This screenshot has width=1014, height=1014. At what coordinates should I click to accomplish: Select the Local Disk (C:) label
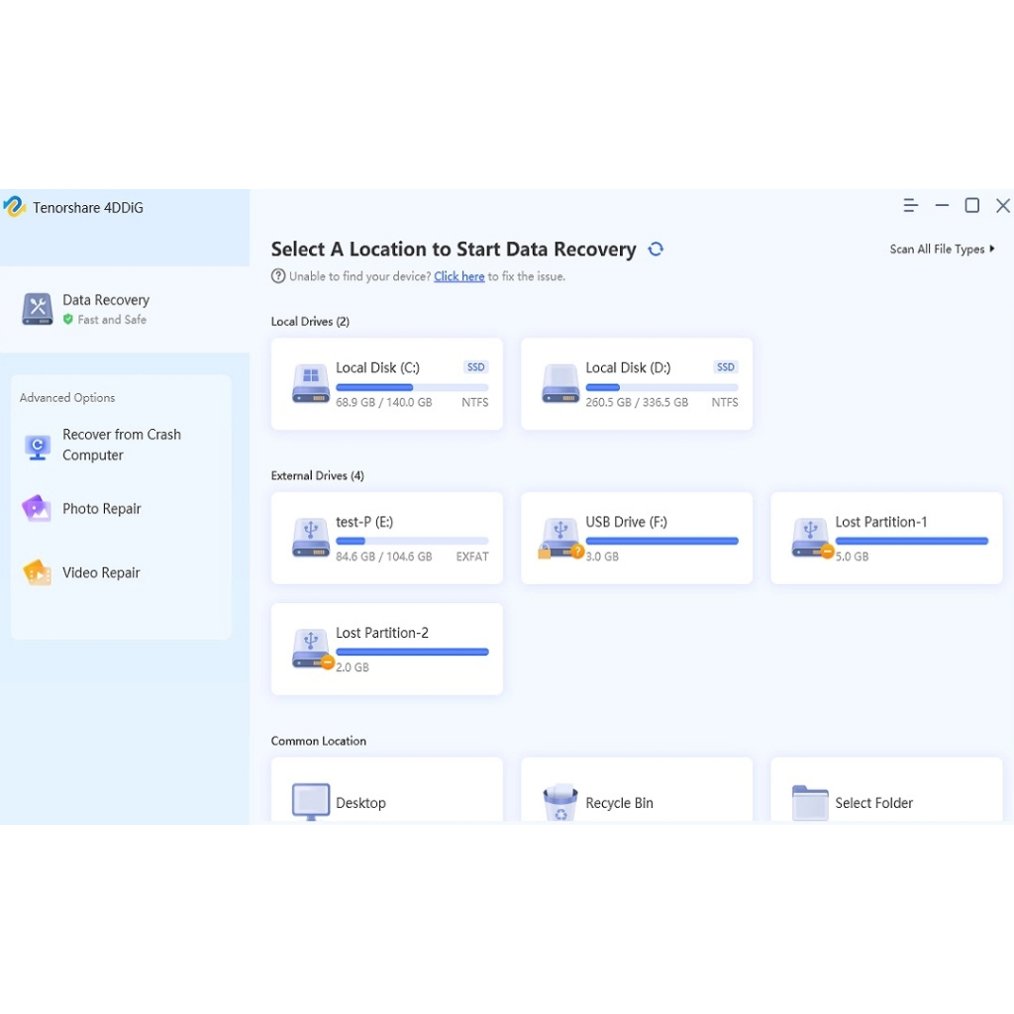(x=377, y=368)
